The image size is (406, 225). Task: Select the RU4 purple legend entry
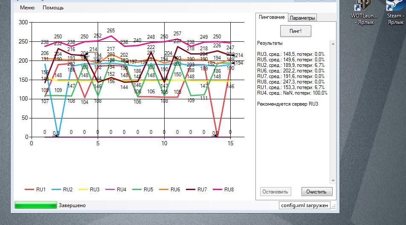(116, 190)
